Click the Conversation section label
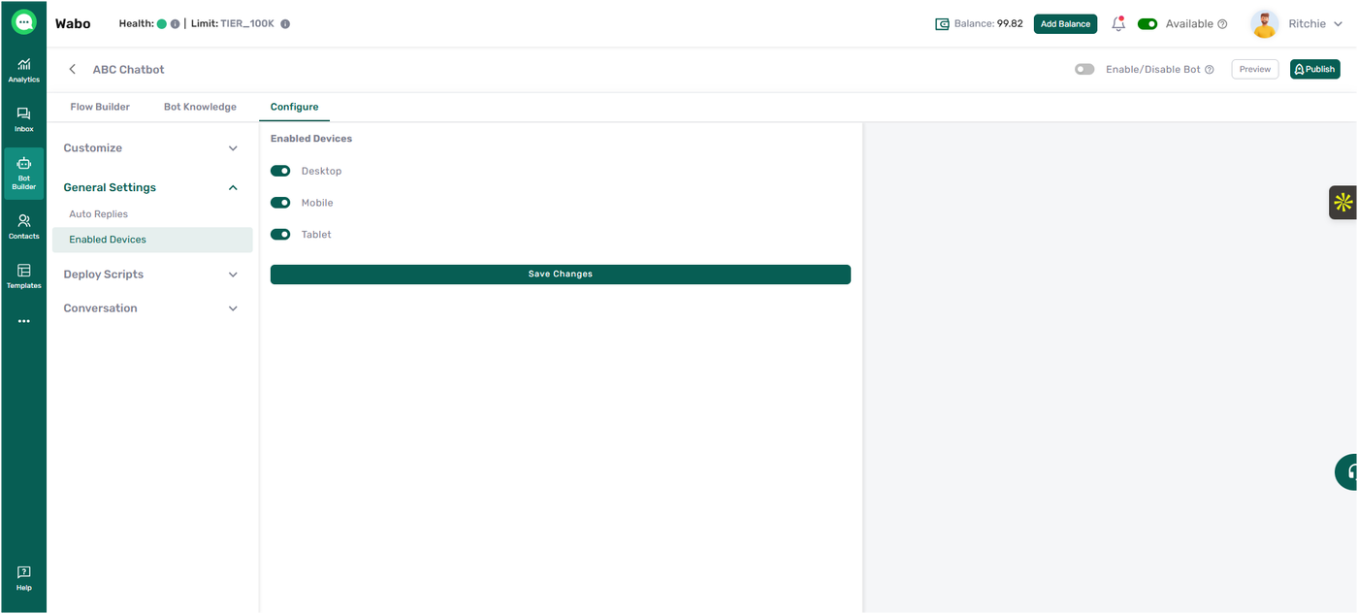The image size is (1358, 614). 101,308
